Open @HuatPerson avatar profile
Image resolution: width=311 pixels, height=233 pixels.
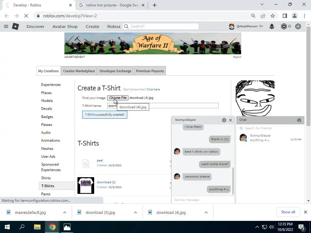[231, 26]
